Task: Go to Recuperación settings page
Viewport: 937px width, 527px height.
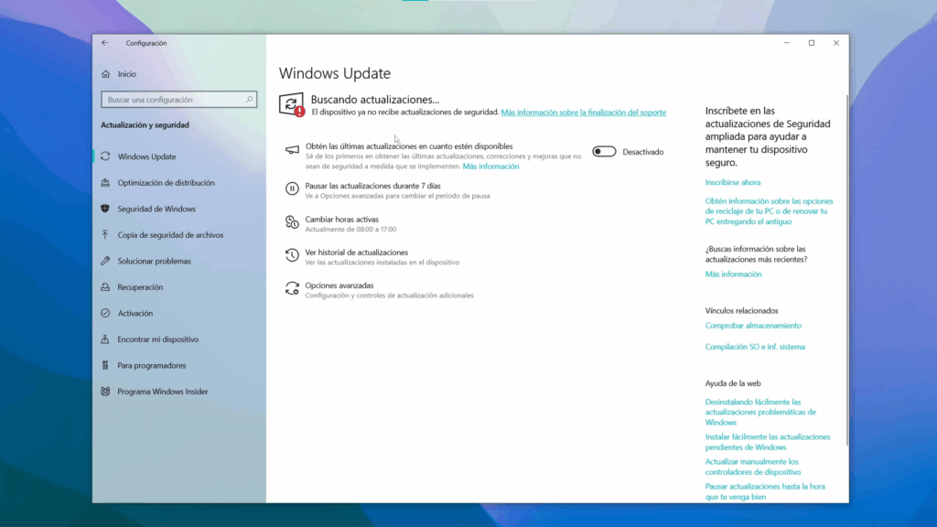Action: [140, 287]
